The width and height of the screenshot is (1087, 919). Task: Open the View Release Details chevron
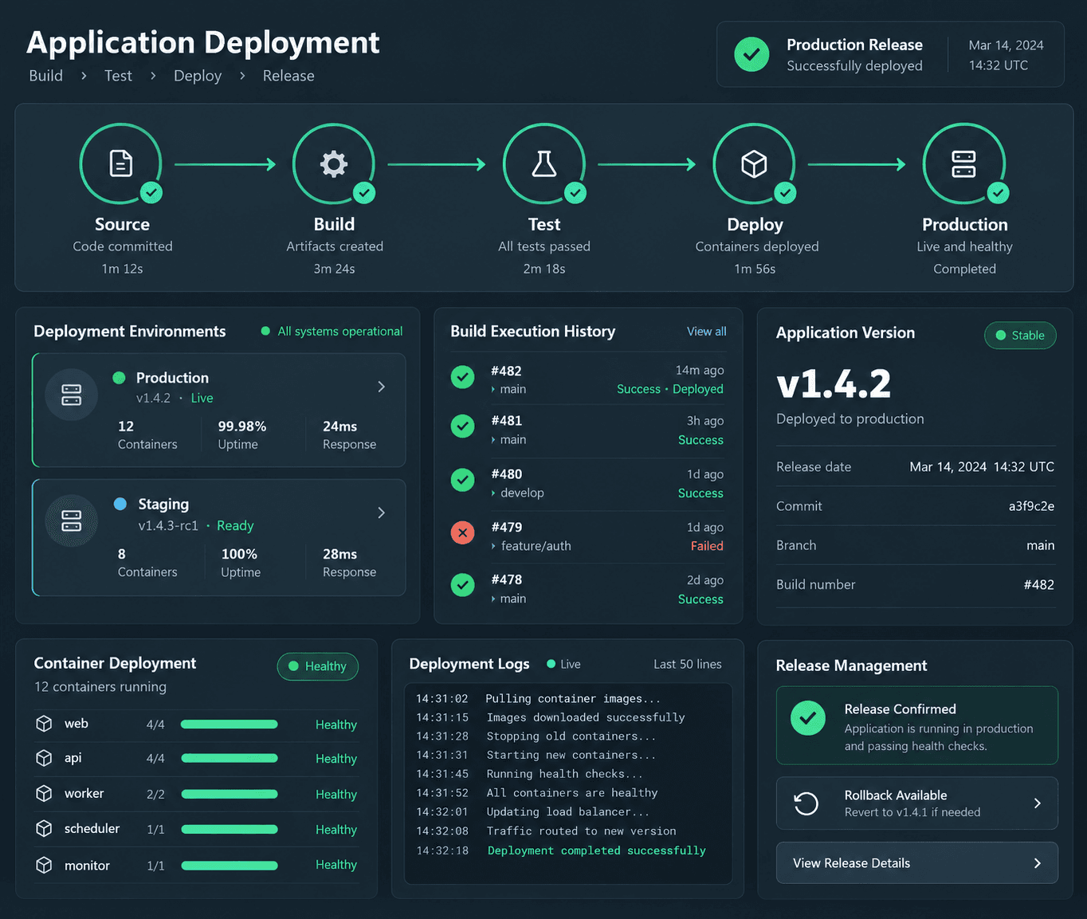click(1037, 863)
